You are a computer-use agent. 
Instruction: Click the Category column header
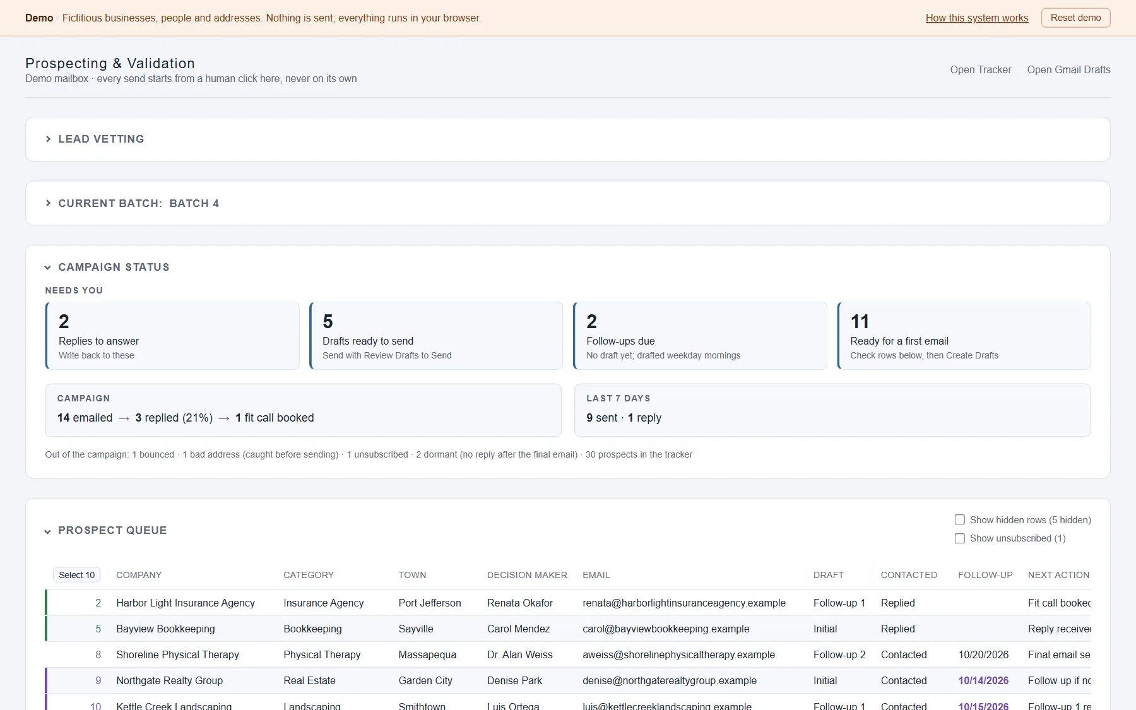(309, 575)
